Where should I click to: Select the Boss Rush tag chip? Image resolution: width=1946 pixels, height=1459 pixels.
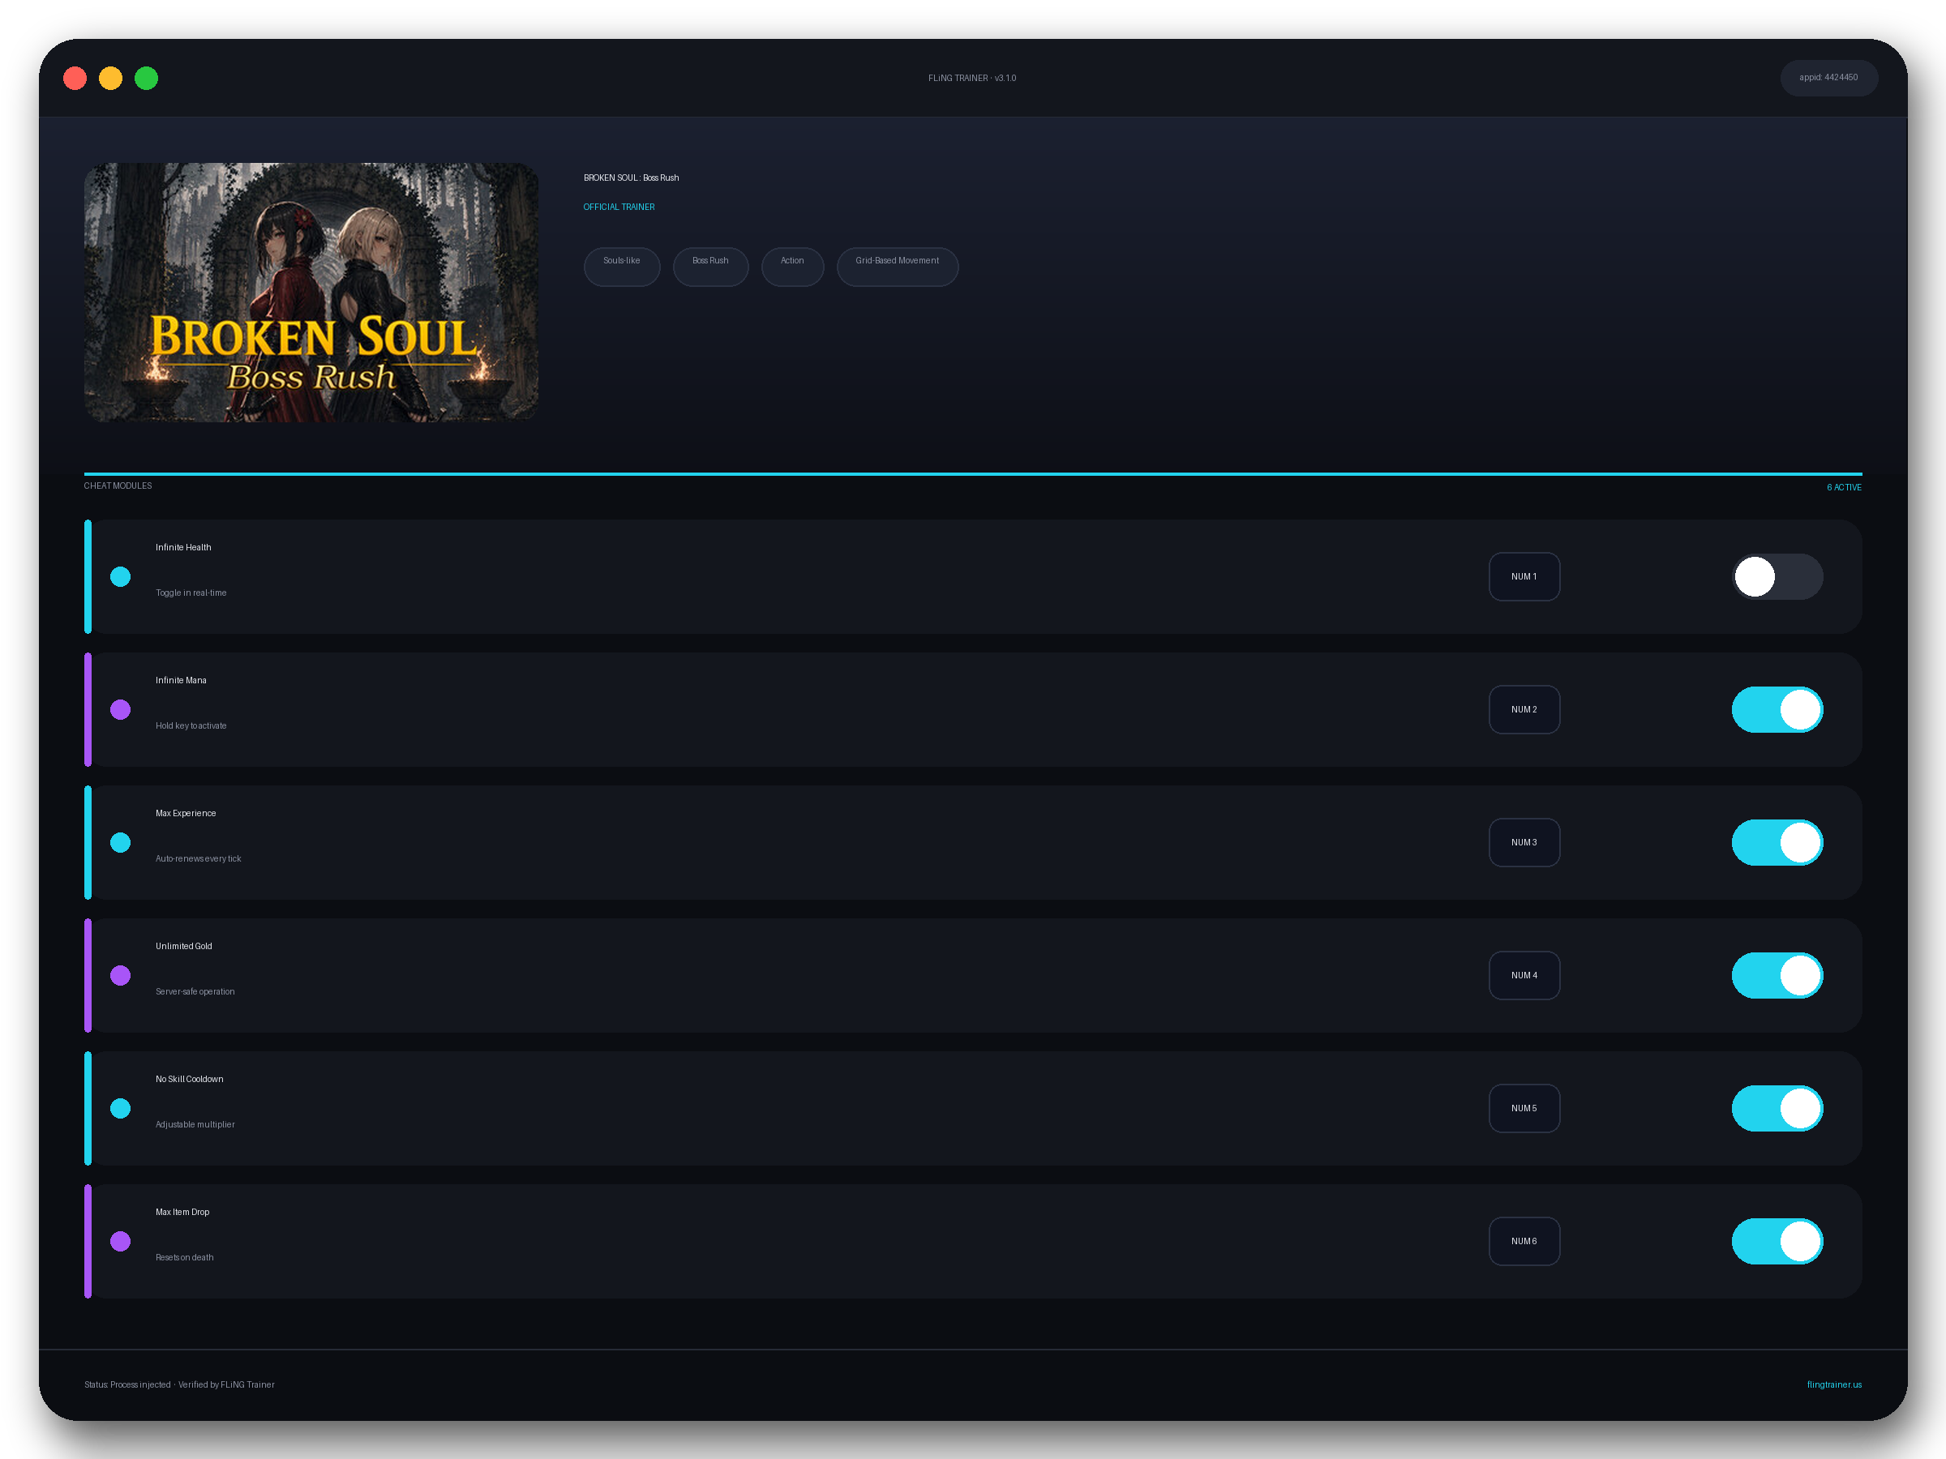coord(710,267)
